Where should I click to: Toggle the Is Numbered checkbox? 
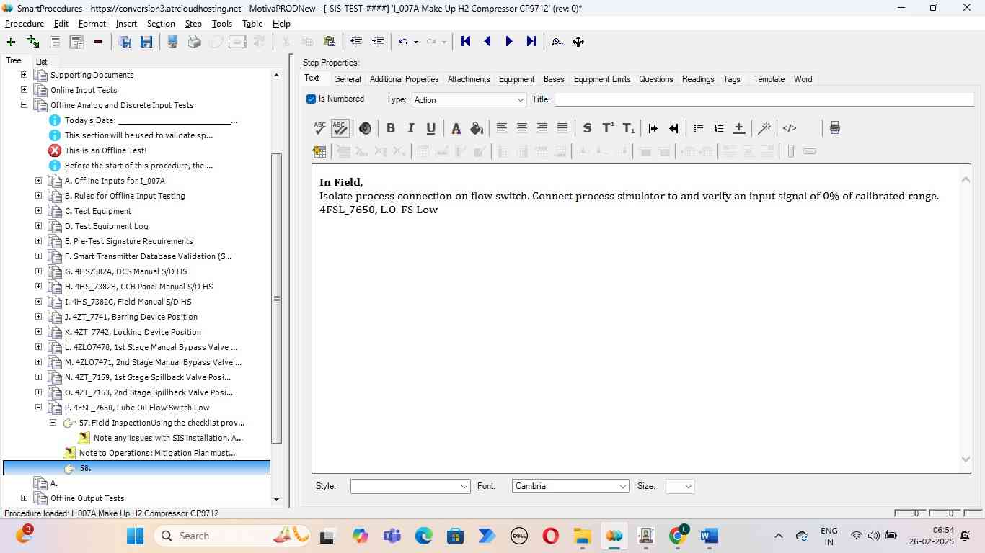click(x=312, y=99)
